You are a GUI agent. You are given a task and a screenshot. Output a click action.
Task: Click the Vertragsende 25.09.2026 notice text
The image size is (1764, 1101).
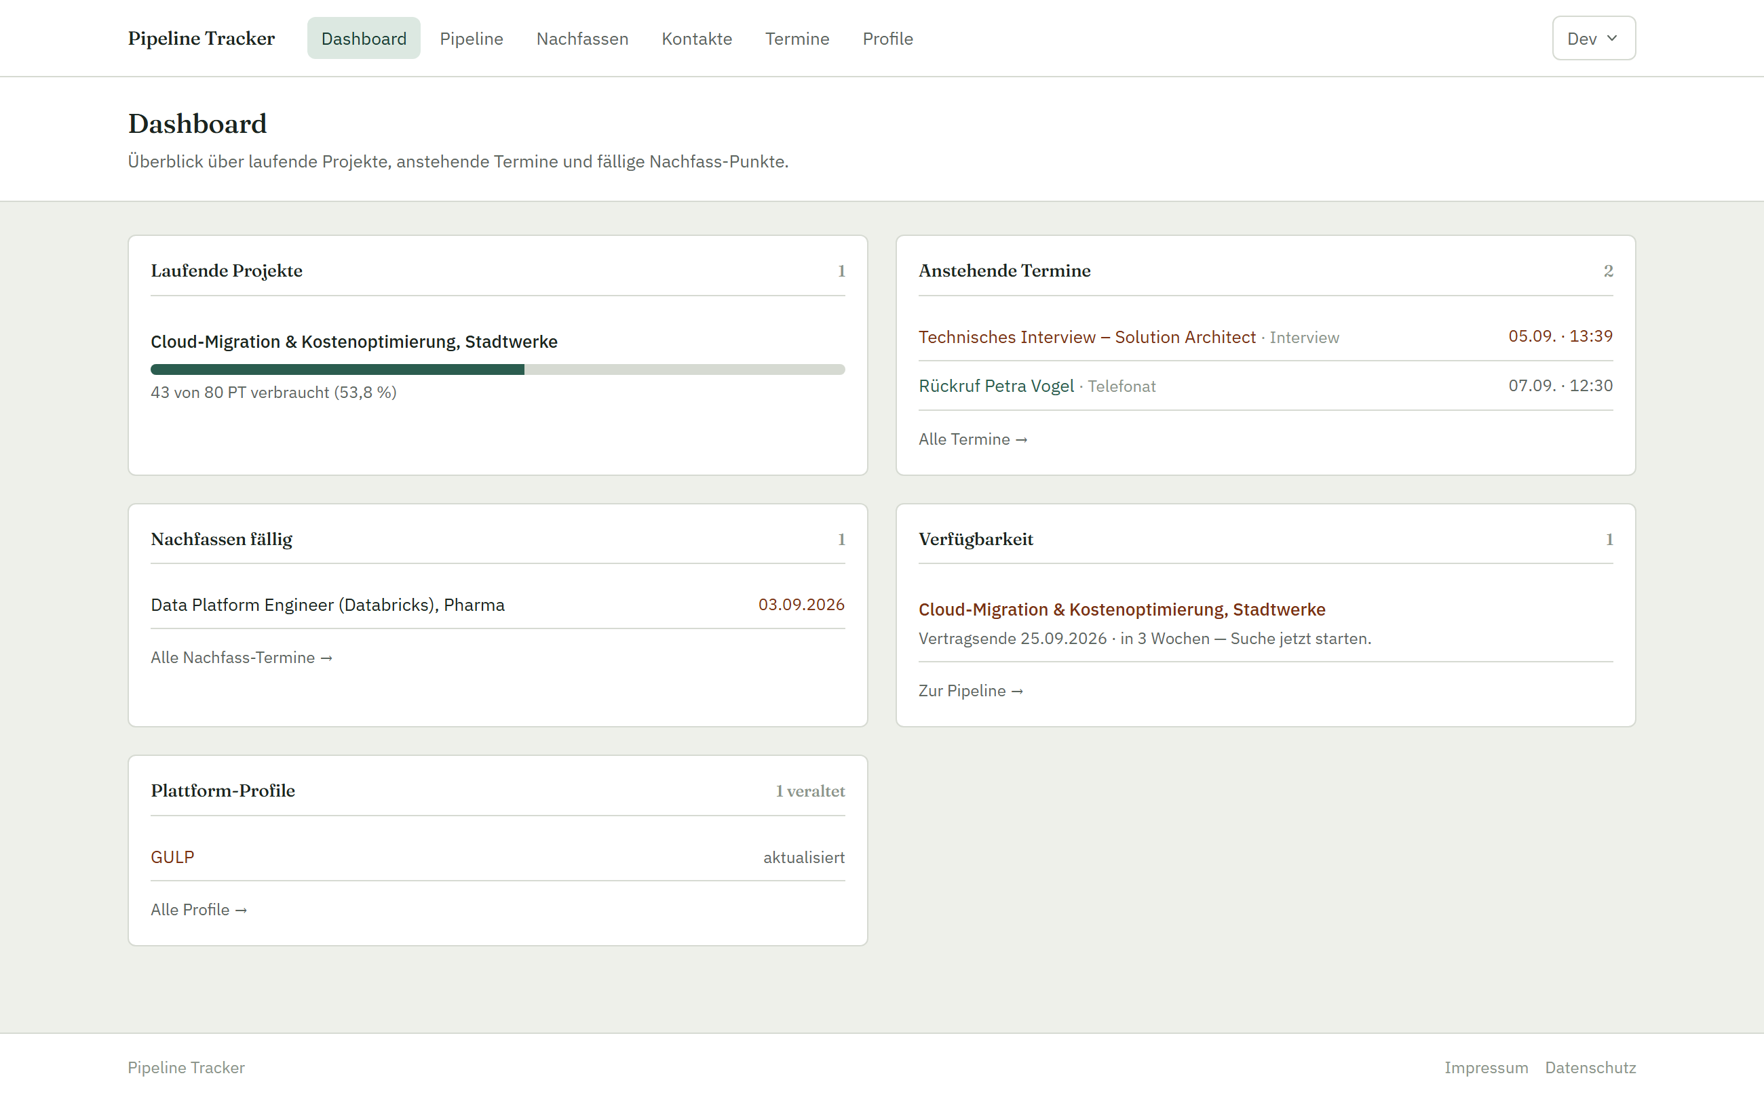click(1144, 639)
